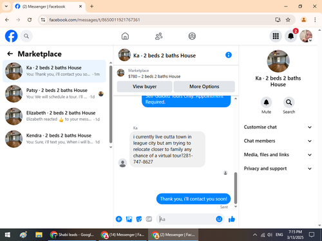Image resolution: width=322 pixels, height=241 pixels.
Task: Click the chat header title Ka 2 beds
Action: (164, 55)
